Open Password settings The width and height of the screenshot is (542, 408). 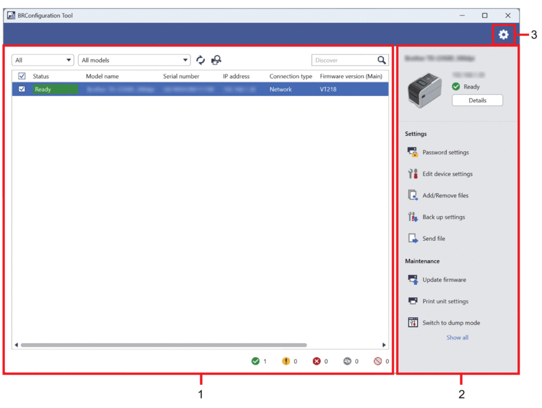445,152
